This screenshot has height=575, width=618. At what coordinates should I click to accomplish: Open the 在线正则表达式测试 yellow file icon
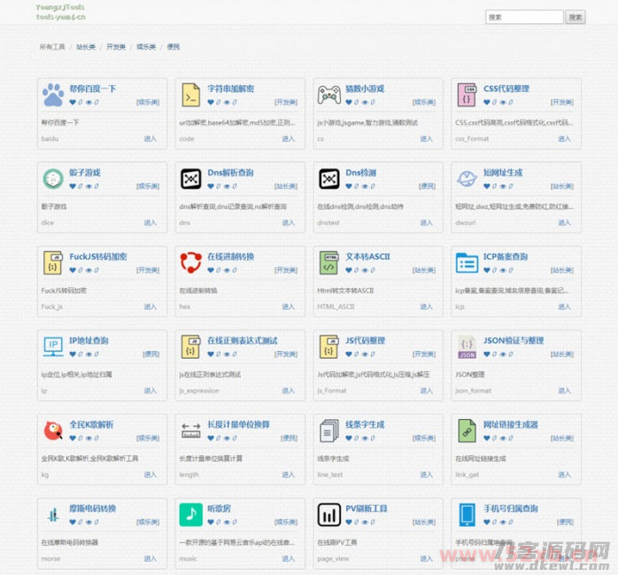coord(191,347)
